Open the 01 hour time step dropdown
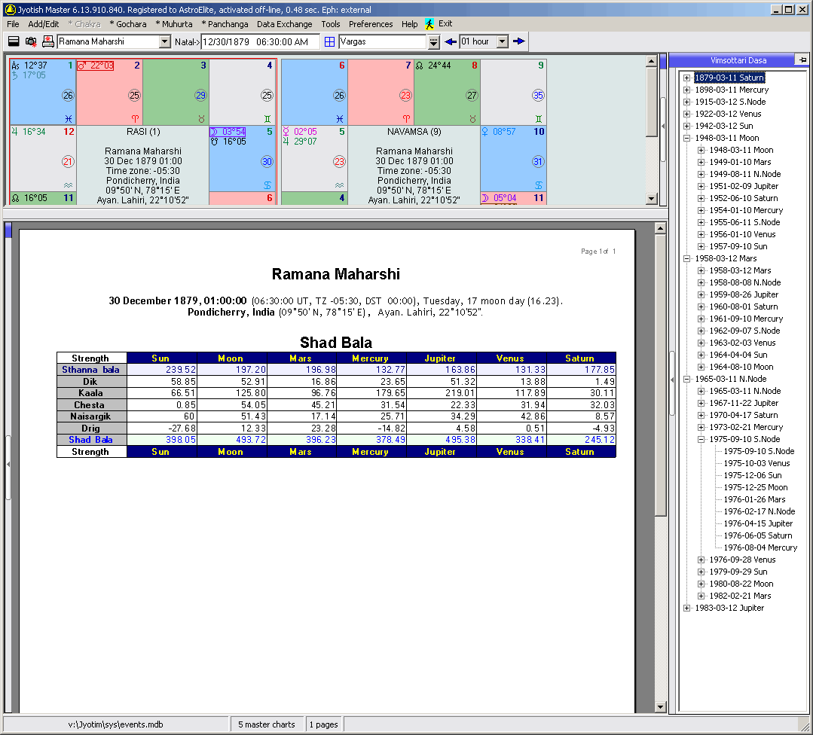 click(x=503, y=41)
